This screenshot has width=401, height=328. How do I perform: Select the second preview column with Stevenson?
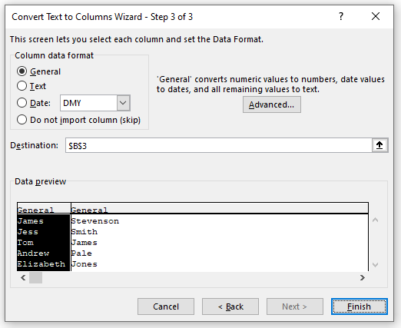coord(220,237)
